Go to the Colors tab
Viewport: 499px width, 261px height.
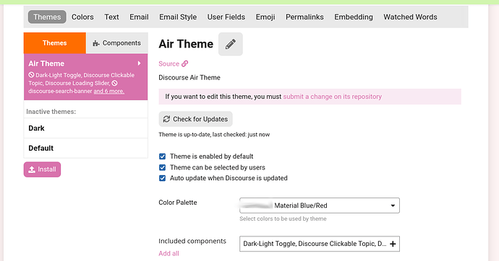click(82, 17)
